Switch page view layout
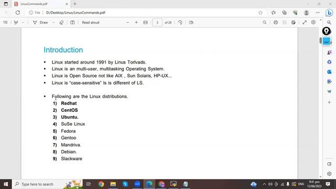Screen dimensions: 336x189 pyautogui.click(x=191, y=22)
